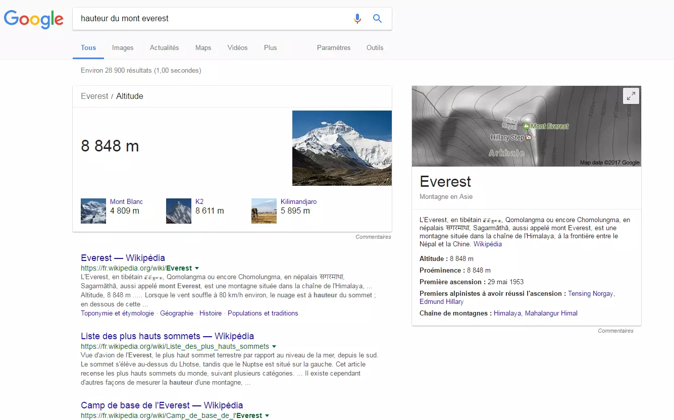Open Camp de base de l'Everest result
Image resolution: width=674 pixels, height=420 pixels.
point(162,405)
